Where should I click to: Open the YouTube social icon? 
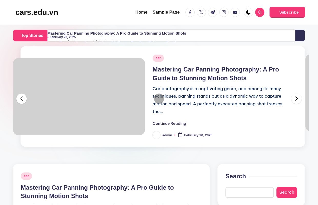pyautogui.click(x=235, y=12)
